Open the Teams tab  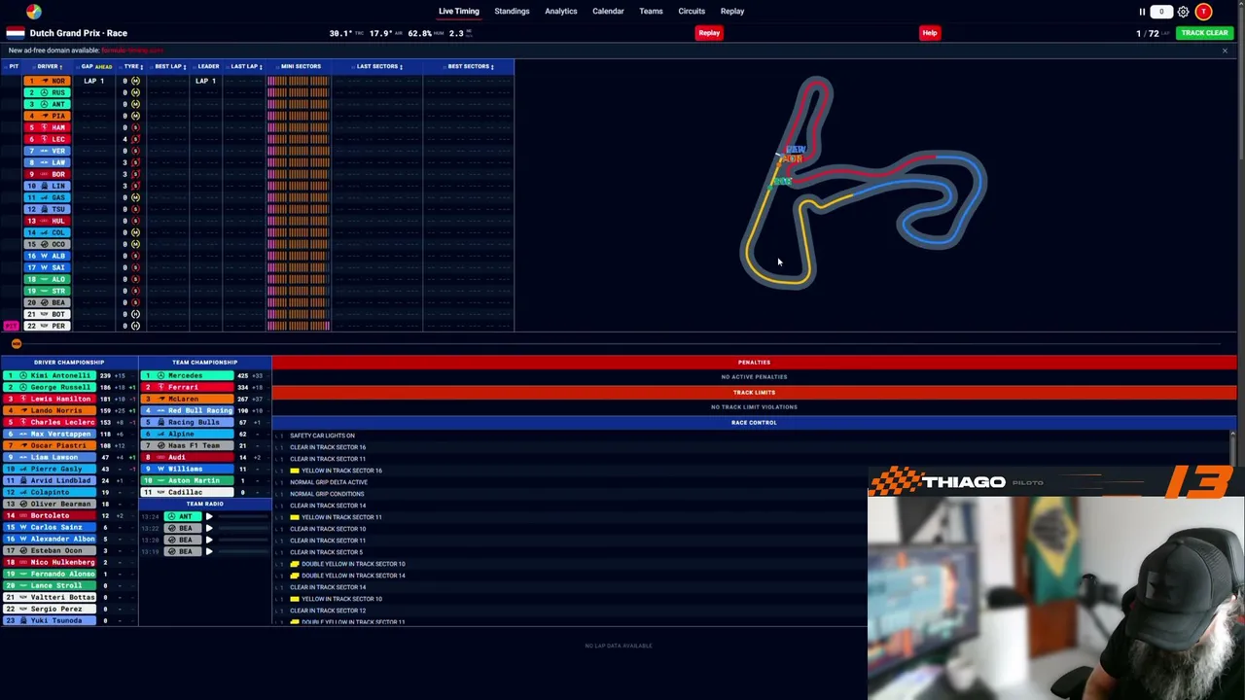(651, 12)
